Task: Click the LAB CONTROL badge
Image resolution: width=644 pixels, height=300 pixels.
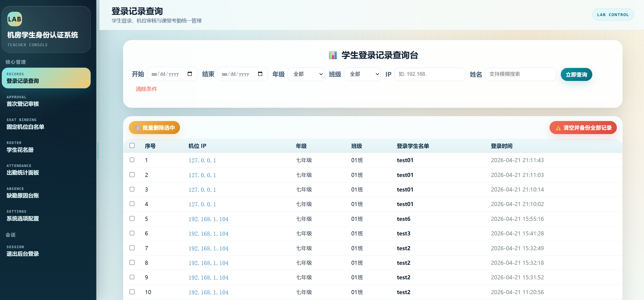Action: click(x=613, y=15)
